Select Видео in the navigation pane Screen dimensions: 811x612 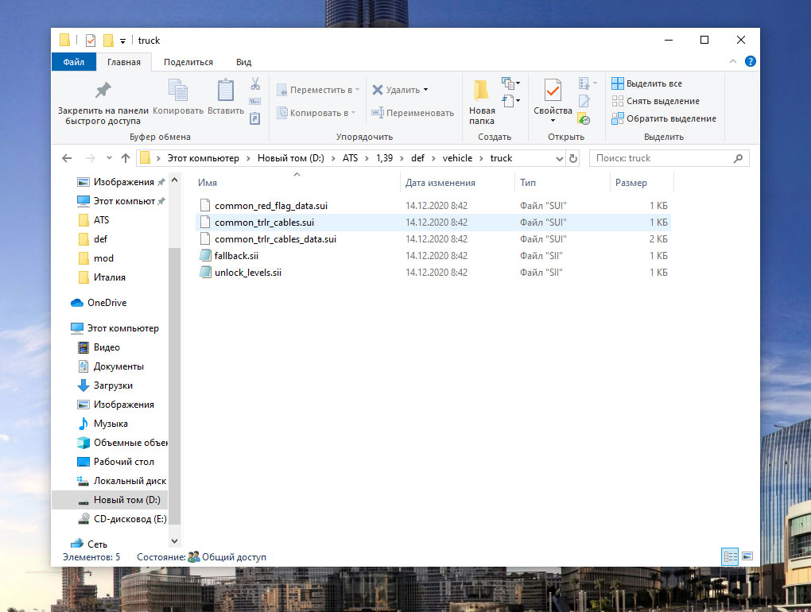[107, 347]
